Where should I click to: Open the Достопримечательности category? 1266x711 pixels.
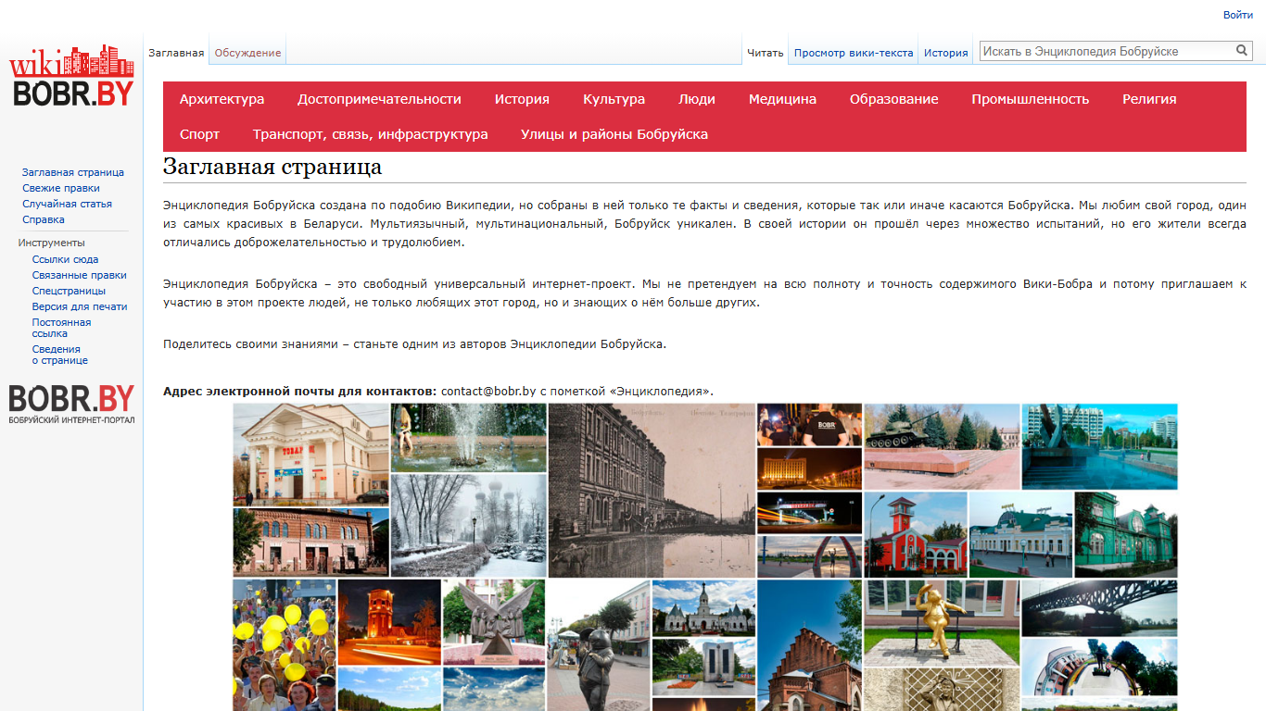[x=379, y=99]
